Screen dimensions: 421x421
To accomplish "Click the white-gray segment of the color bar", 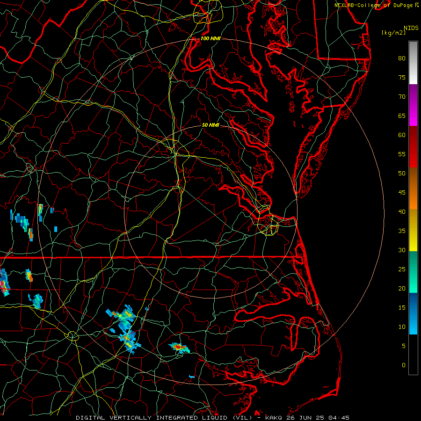I will pyautogui.click(x=413, y=63).
